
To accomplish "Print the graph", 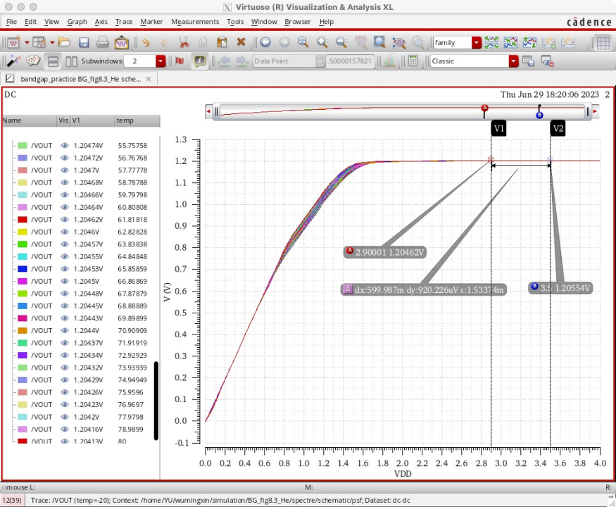I will click(x=103, y=42).
